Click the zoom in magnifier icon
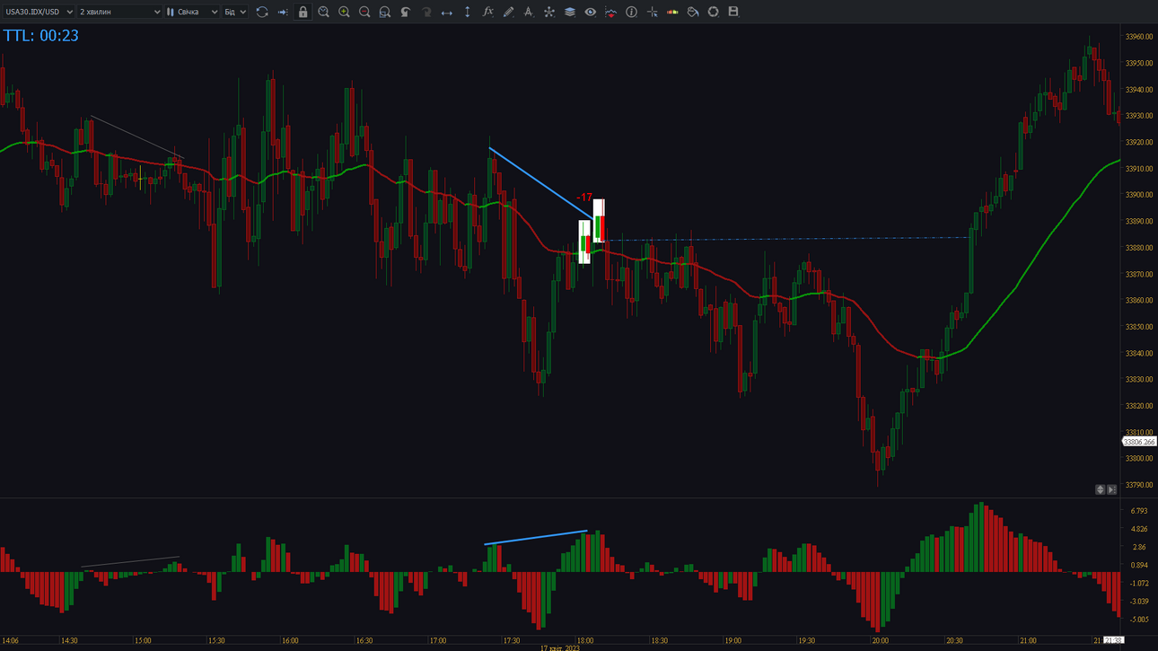Screen dimensions: 1158x651 [344, 12]
